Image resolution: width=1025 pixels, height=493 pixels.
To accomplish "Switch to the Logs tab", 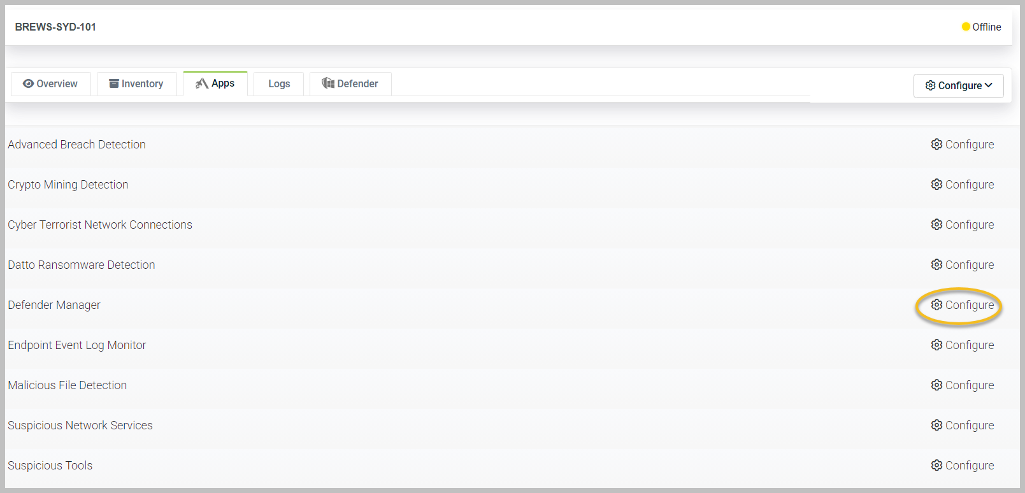I will (279, 84).
